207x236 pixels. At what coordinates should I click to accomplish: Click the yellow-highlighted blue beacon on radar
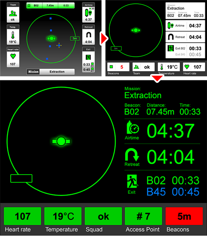point(59,45)
